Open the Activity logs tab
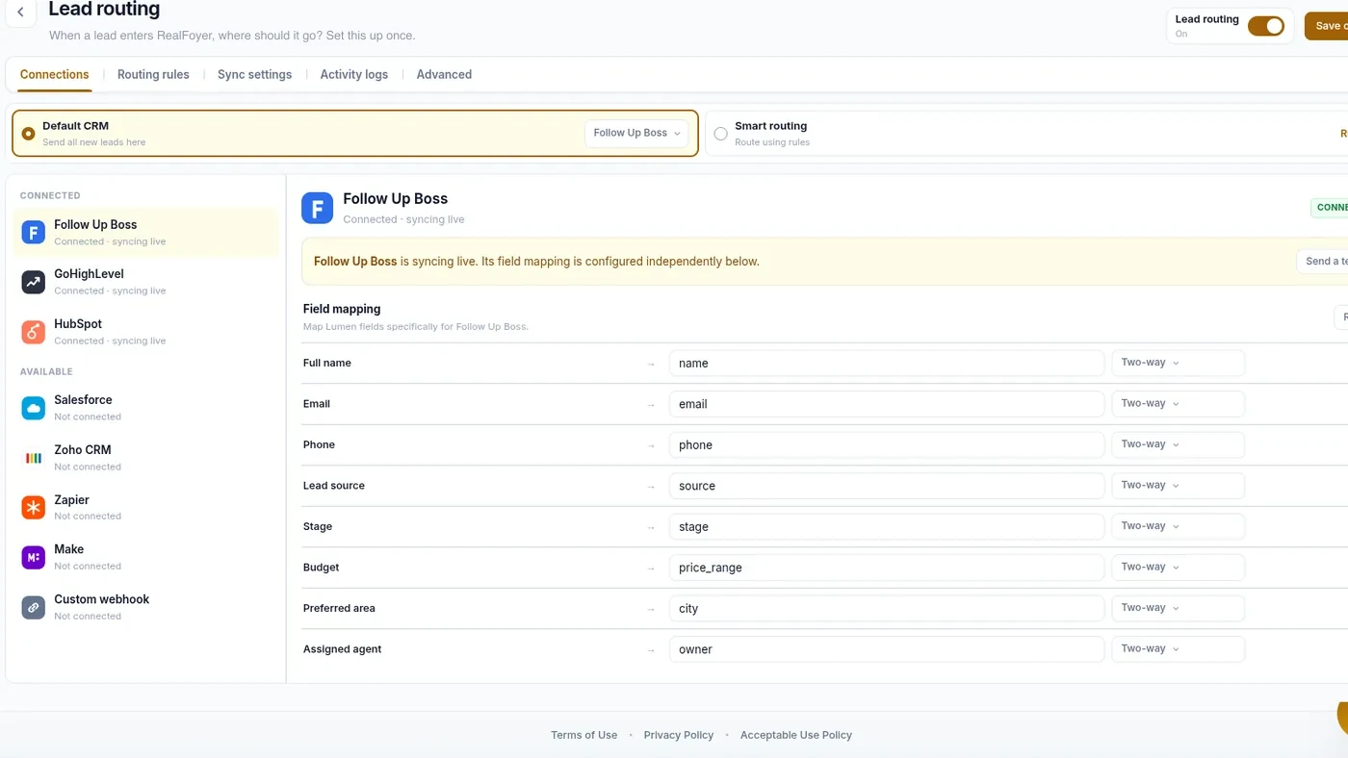 [354, 74]
